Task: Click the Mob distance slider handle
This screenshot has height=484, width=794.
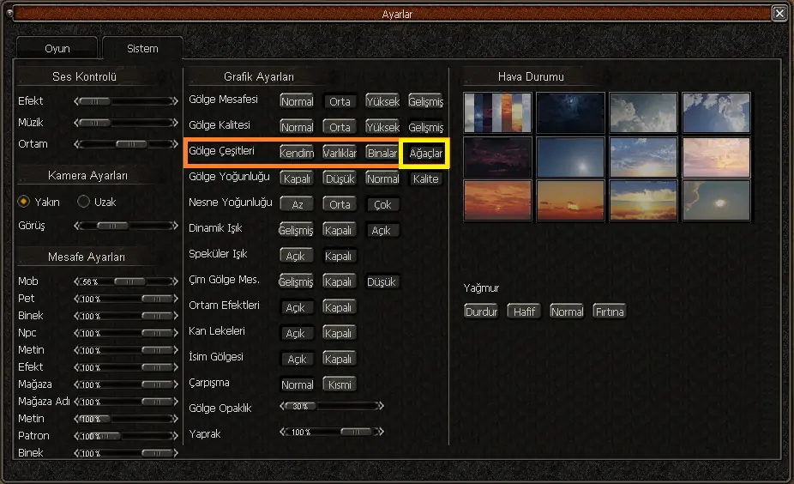Action: click(129, 281)
